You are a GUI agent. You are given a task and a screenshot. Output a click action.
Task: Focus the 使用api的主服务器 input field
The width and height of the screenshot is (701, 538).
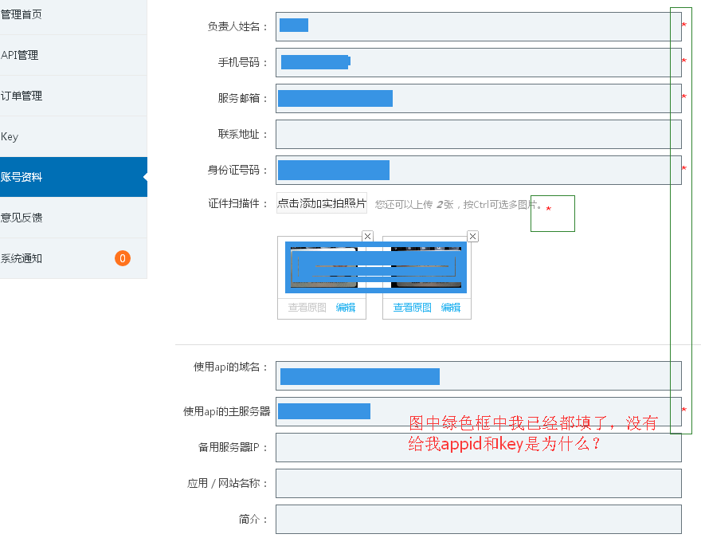point(479,411)
